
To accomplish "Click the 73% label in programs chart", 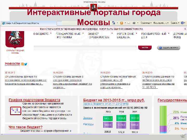I will 176,112.
